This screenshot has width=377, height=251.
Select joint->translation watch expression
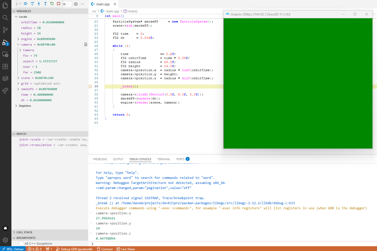(50, 145)
